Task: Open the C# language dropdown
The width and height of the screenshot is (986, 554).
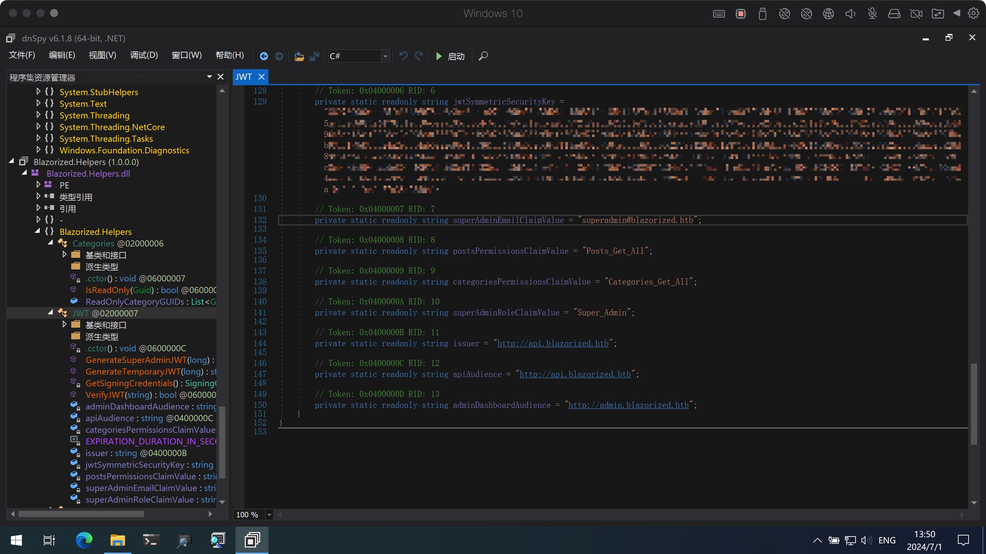Action: tap(385, 56)
